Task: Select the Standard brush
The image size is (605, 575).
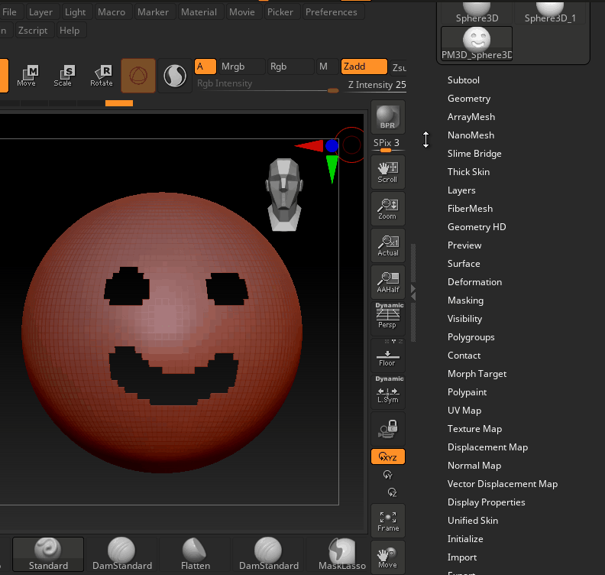Action: point(48,554)
